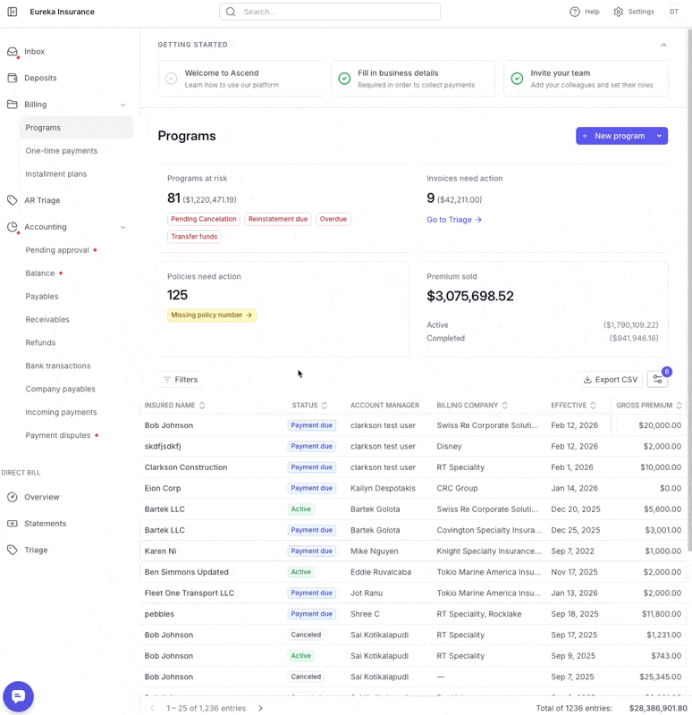Open the Clarkson Construction row

(x=413, y=467)
